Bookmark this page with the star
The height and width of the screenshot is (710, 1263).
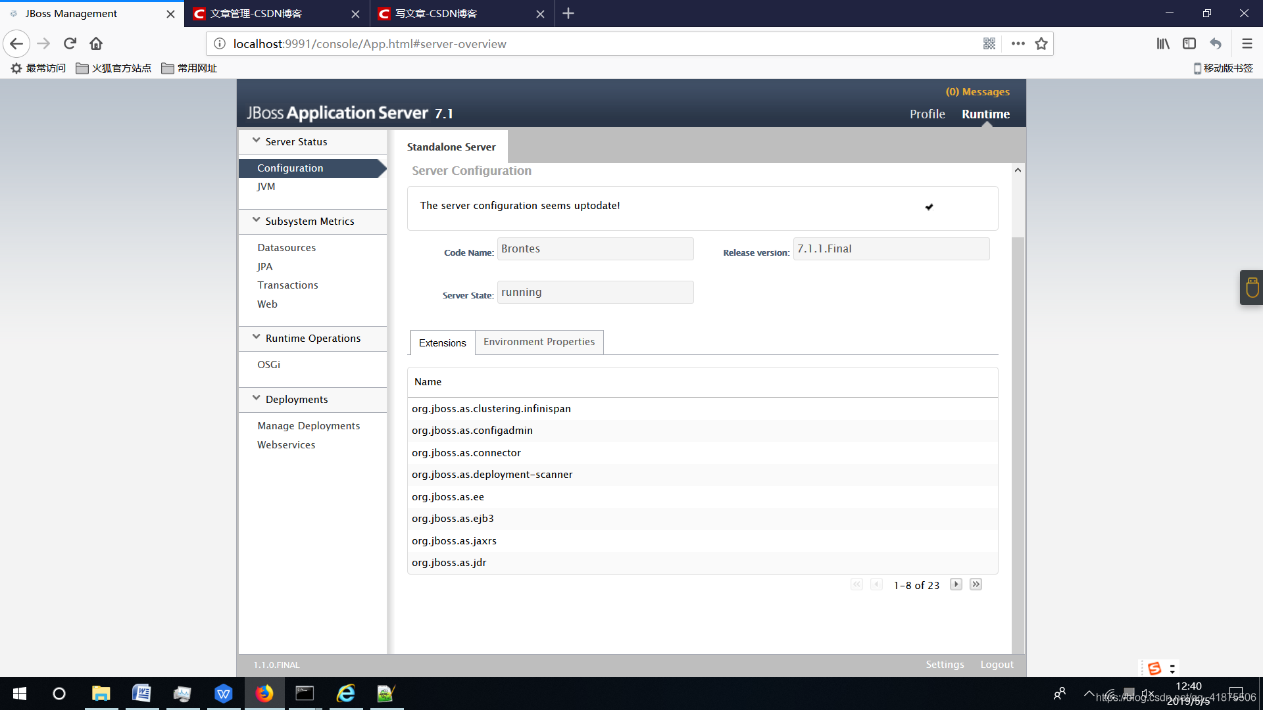pyautogui.click(x=1041, y=43)
